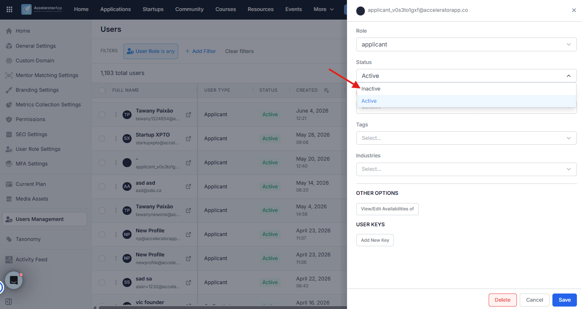Open the Tags dropdown
This screenshot has width=581, height=309.
click(x=466, y=138)
